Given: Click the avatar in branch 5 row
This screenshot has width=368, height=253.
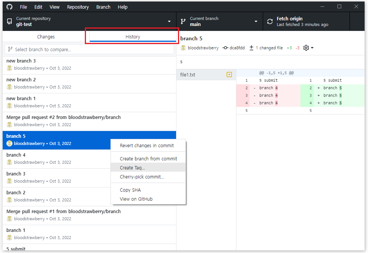Looking at the screenshot, I should pyautogui.click(x=9, y=143).
